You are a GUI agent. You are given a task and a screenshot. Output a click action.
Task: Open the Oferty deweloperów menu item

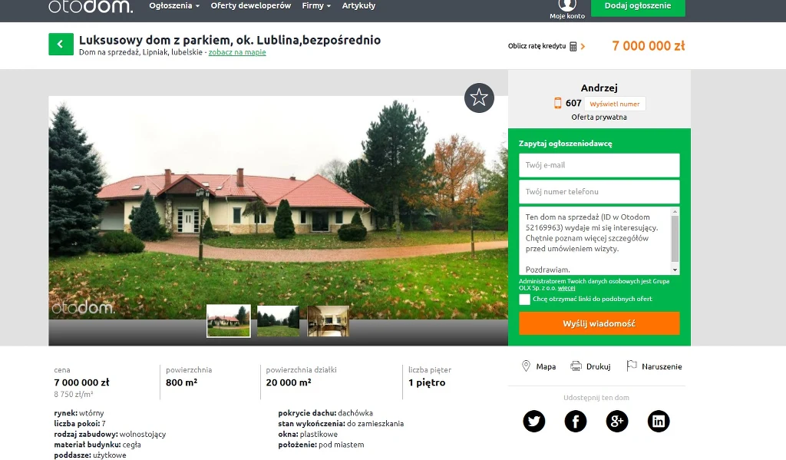pyautogui.click(x=251, y=6)
